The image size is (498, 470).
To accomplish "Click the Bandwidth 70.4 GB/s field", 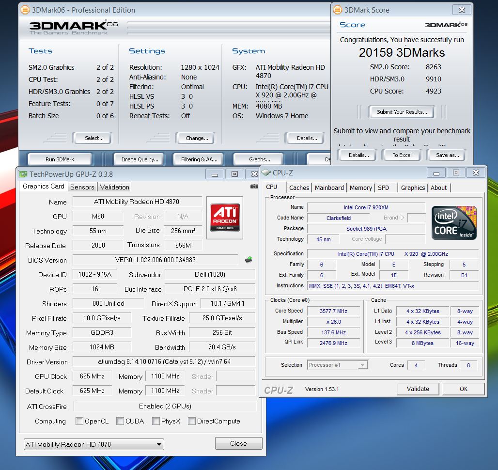I will coord(222,347).
